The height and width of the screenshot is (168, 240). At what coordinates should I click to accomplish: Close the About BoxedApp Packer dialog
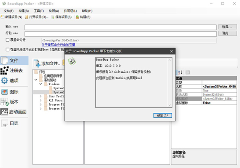coord(172,51)
